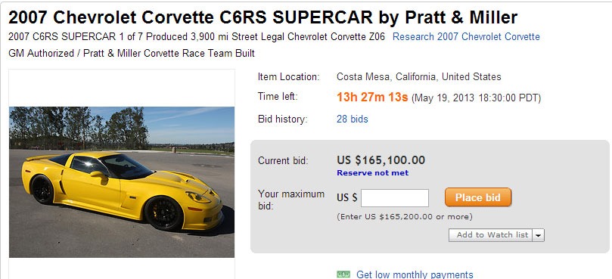
Task: Click the Reserve not met notice
Action: (373, 173)
